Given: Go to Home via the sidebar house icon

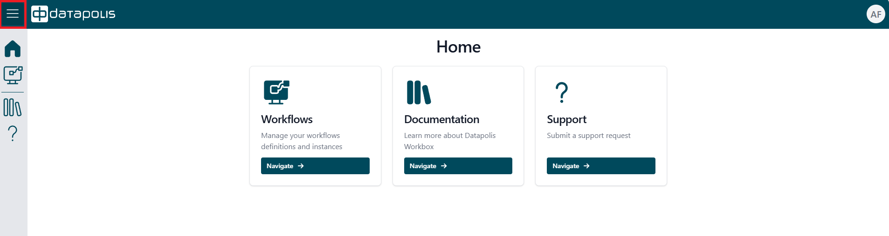Looking at the screenshot, I should tap(13, 49).
